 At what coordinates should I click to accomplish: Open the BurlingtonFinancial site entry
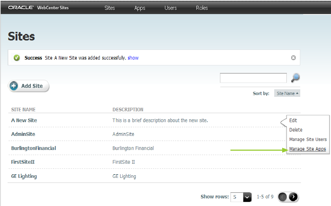[x=34, y=148]
